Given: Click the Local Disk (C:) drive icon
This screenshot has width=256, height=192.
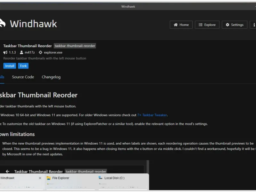Looking at the screenshot, I should 100,178.
